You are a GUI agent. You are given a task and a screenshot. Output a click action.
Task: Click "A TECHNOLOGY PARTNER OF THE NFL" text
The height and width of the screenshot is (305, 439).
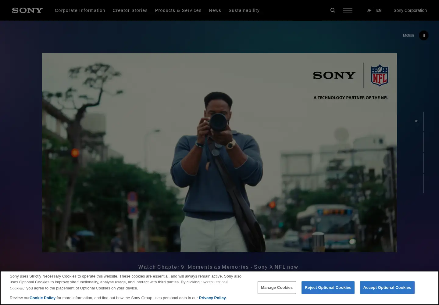click(351, 98)
